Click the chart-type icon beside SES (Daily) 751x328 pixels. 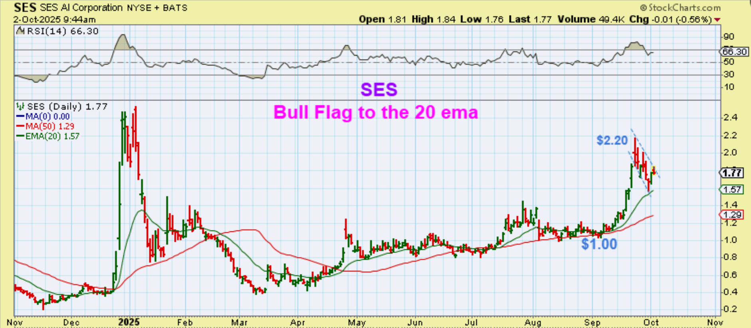(x=20, y=106)
